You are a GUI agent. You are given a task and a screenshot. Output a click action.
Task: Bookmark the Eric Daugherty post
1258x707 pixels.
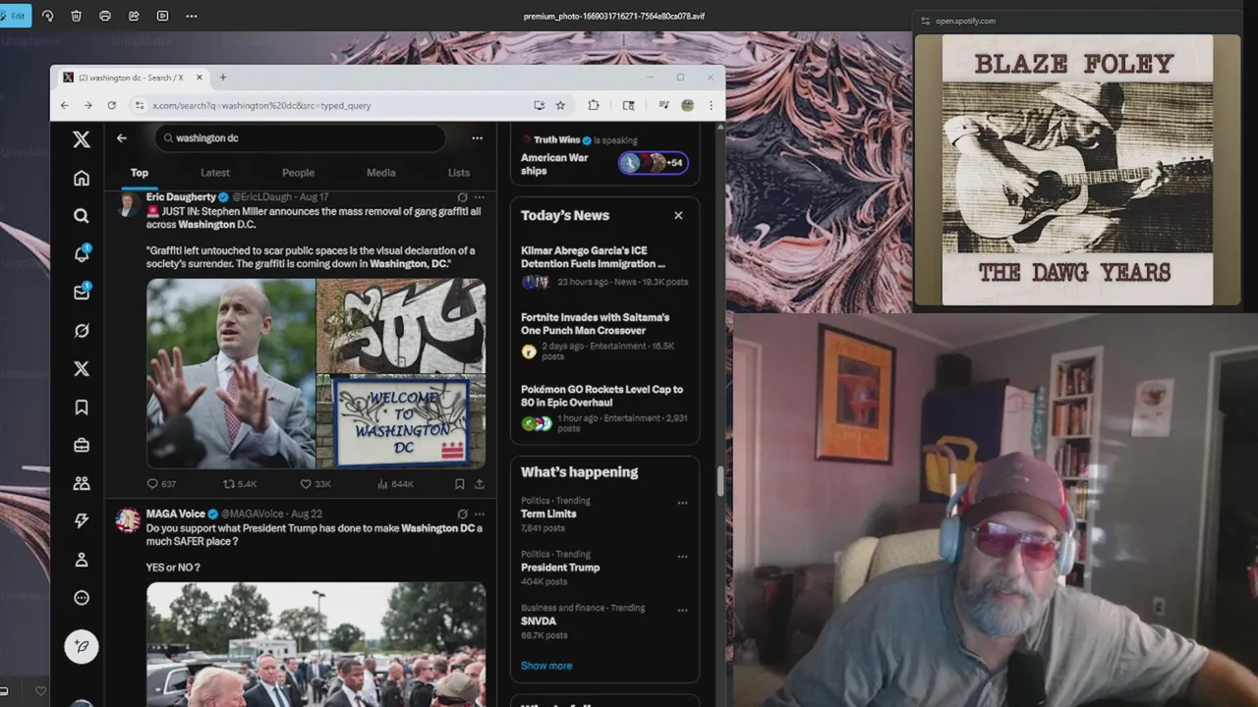[x=460, y=484]
